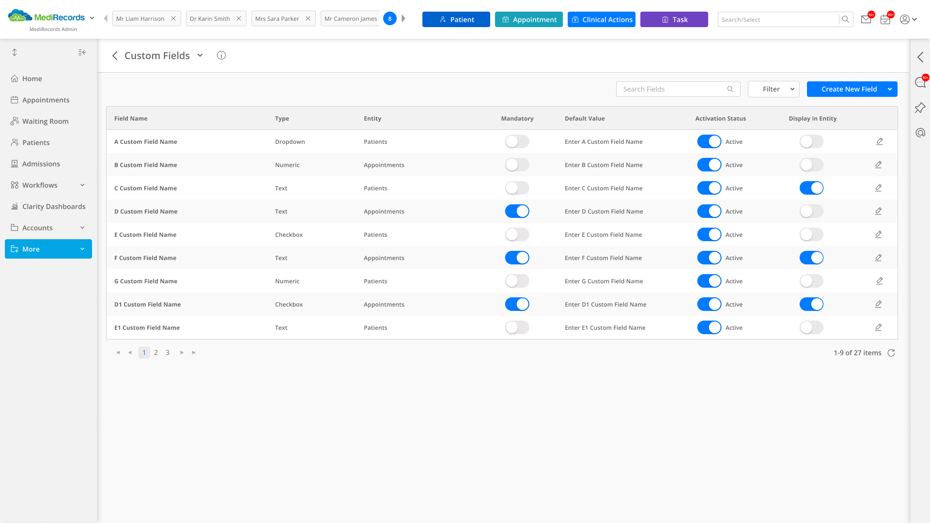
Task: Expand the Workflows sidebar menu
Action: click(48, 185)
